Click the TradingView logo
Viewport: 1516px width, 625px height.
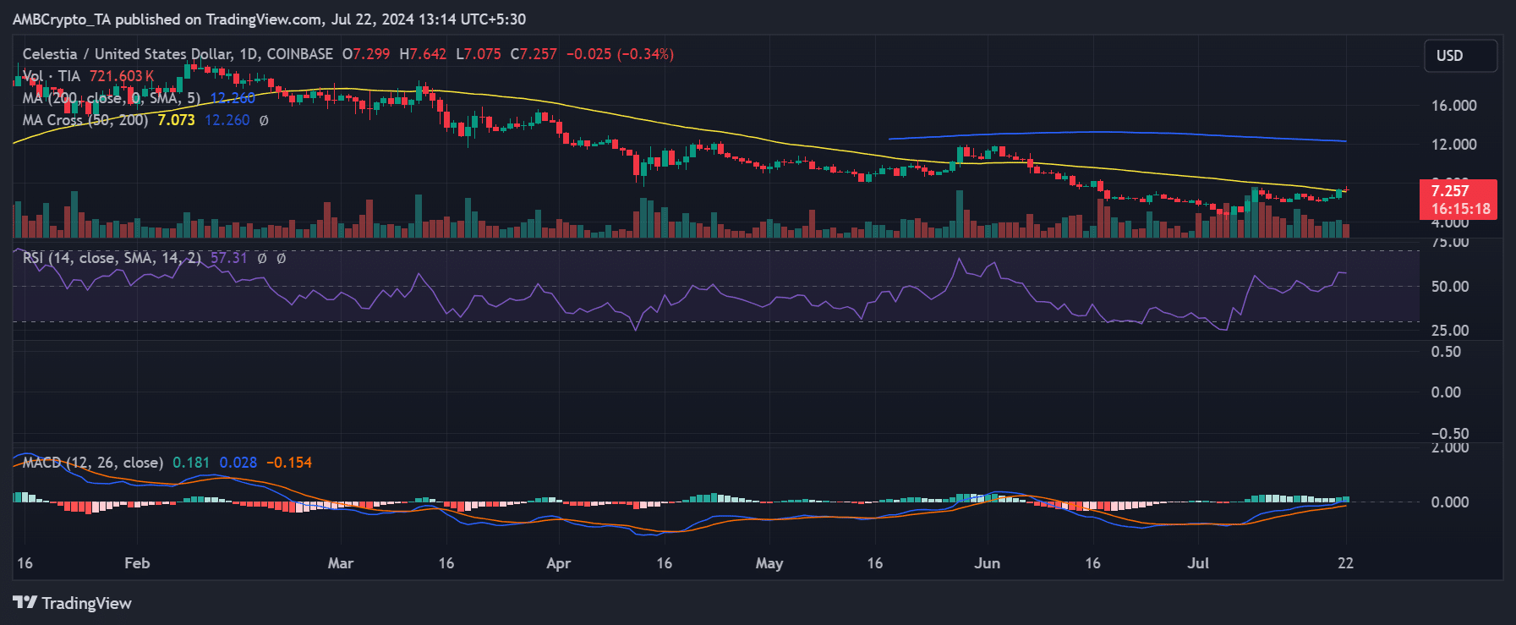(73, 603)
